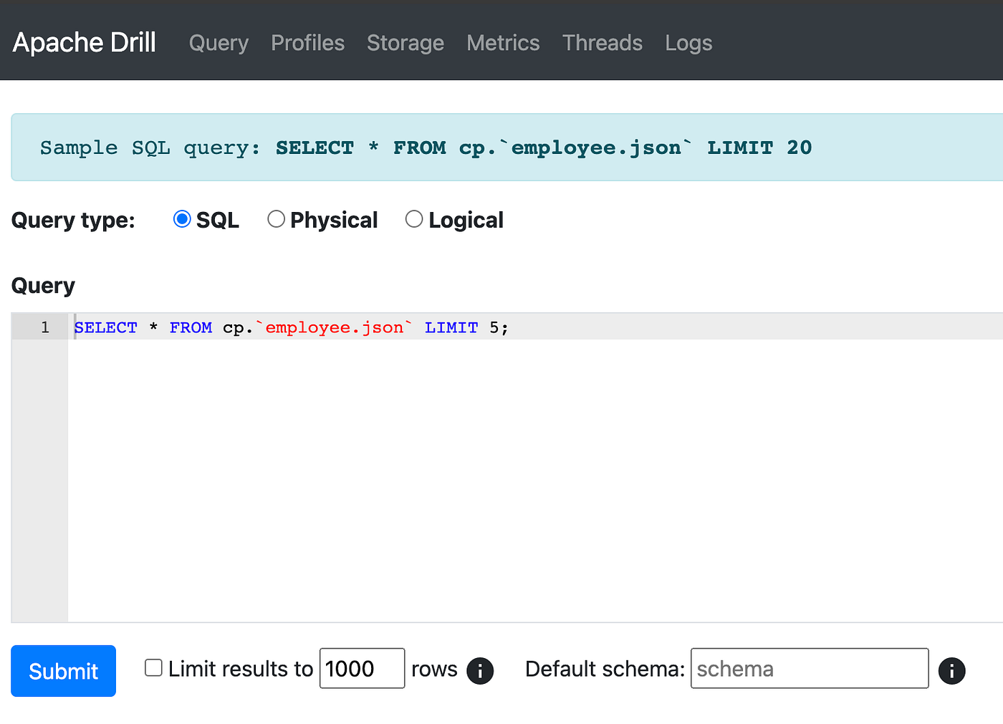Click the Default schema input field
Viewport: 1003px width, 724px height.
tap(808, 668)
